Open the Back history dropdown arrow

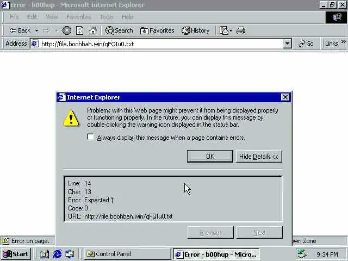(x=36, y=30)
